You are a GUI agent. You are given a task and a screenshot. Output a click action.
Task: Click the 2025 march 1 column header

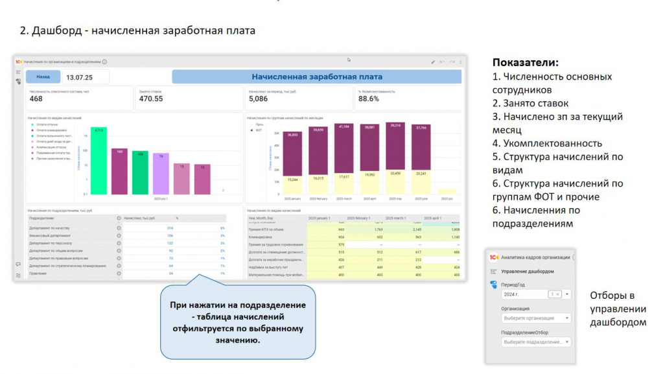point(396,218)
